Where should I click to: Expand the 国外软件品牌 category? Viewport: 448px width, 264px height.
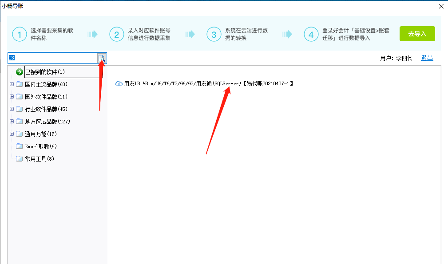(x=11, y=96)
